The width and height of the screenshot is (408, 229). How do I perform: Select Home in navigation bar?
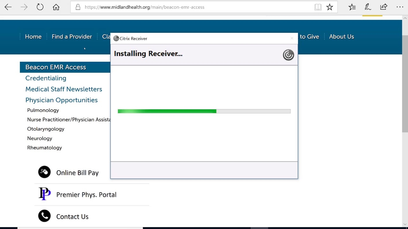click(33, 37)
